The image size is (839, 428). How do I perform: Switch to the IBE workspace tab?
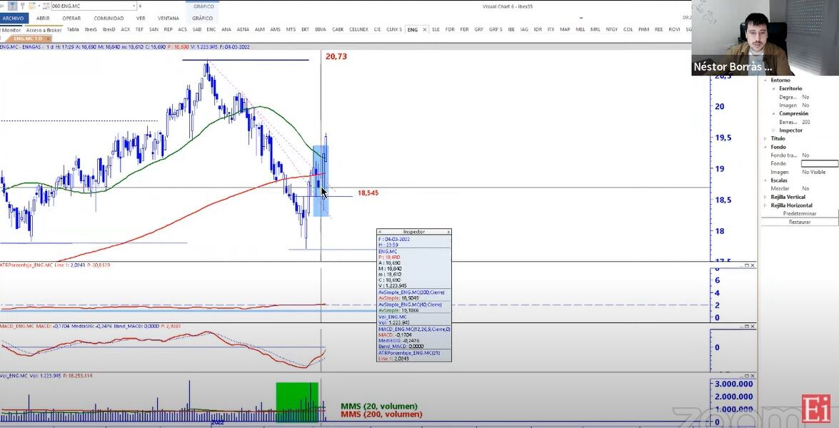click(511, 29)
